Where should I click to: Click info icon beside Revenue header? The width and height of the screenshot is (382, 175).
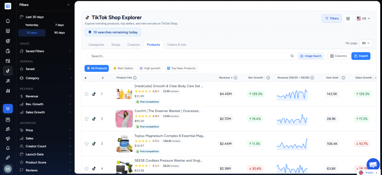click(x=236, y=78)
